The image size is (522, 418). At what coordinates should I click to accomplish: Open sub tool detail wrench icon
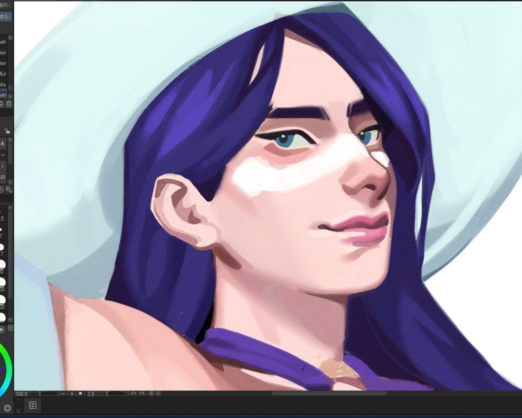click(x=9, y=190)
